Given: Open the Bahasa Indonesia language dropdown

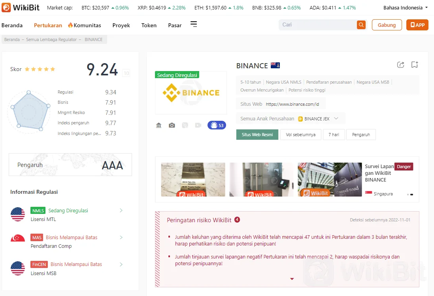Looking at the screenshot, I should click(x=406, y=8).
